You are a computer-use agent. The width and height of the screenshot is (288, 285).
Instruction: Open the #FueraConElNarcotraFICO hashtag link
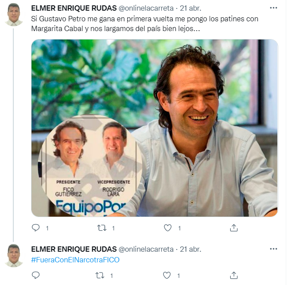pyautogui.click(x=75, y=260)
